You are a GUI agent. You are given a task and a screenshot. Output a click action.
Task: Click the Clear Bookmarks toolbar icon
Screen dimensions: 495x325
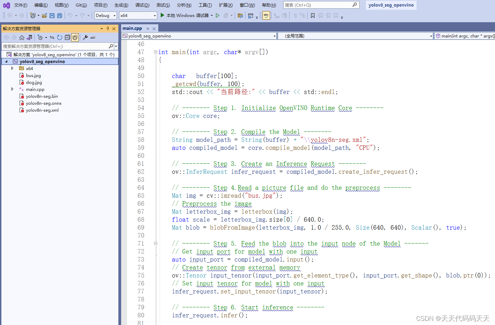(x=336, y=15)
